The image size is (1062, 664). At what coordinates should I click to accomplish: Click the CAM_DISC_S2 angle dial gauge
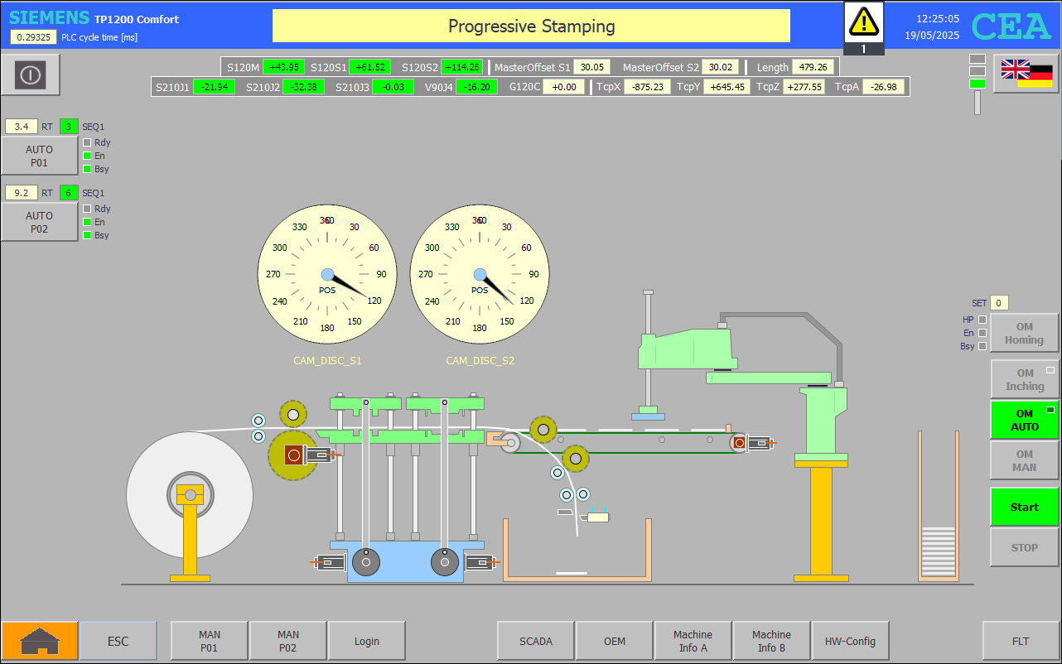[480, 274]
